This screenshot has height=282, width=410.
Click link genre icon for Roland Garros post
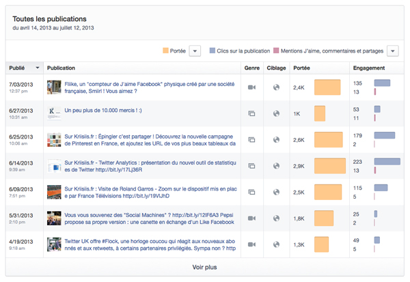click(x=251, y=192)
